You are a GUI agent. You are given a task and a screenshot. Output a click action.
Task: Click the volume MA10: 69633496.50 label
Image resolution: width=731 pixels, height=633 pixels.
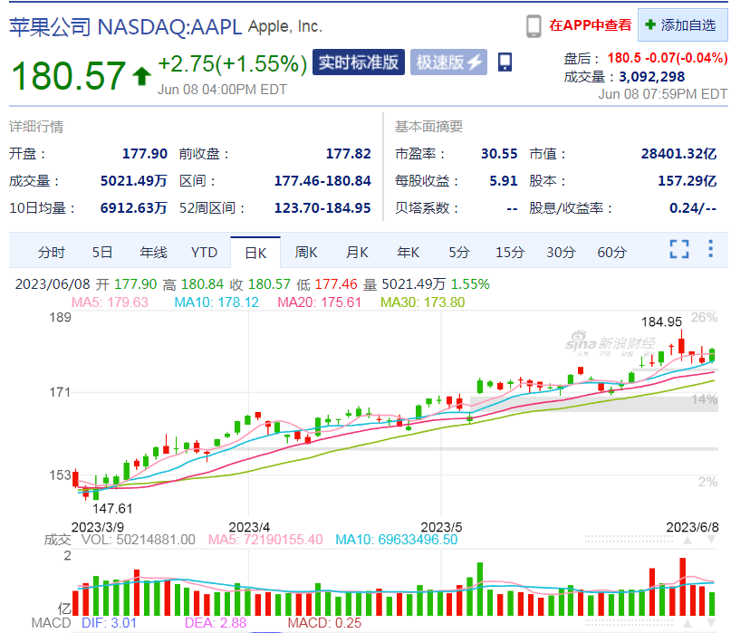click(397, 540)
